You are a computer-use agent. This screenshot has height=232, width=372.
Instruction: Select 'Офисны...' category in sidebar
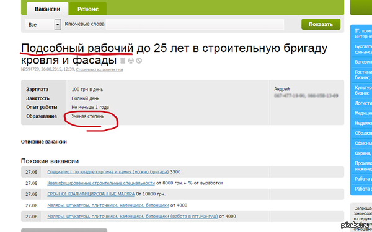tap(363, 144)
